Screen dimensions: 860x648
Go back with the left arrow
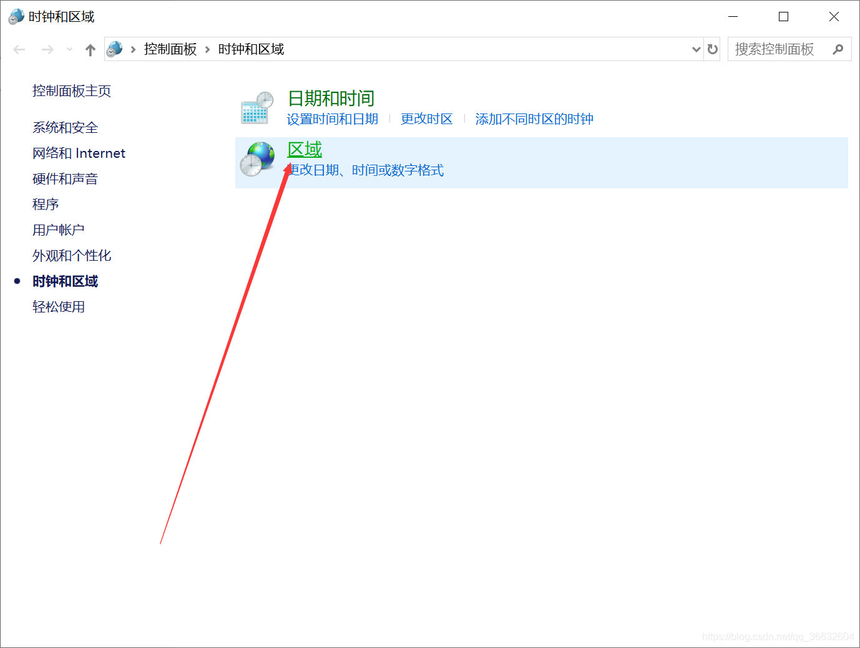(19, 49)
